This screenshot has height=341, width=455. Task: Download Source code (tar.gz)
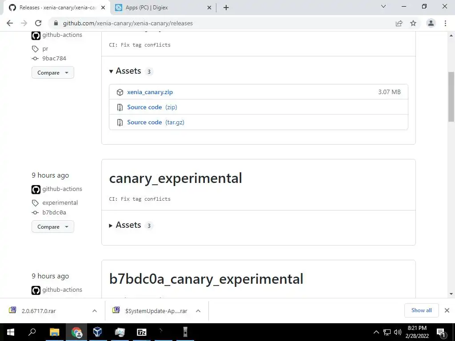pyautogui.click(x=156, y=122)
